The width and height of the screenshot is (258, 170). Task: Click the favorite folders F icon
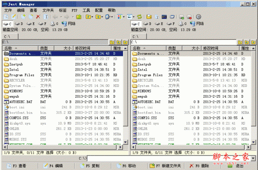[88, 17]
